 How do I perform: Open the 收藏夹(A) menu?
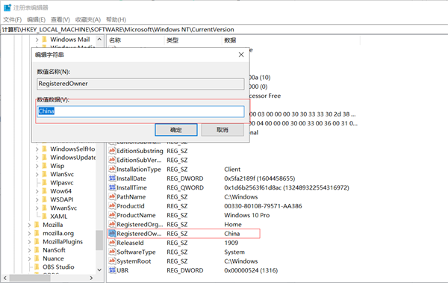(x=88, y=19)
